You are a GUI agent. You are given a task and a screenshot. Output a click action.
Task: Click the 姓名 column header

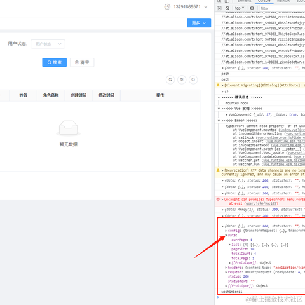pos(23,95)
